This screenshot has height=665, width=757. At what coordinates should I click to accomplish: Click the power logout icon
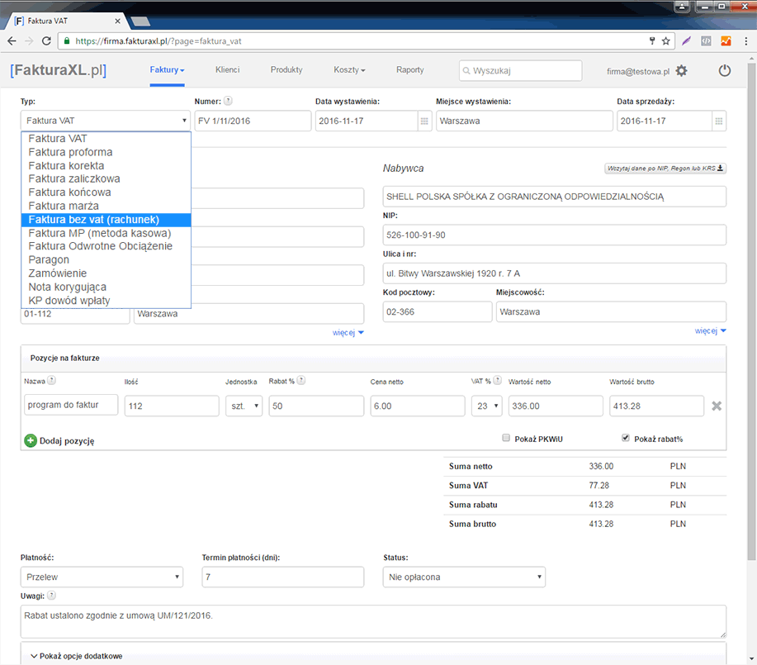point(724,71)
